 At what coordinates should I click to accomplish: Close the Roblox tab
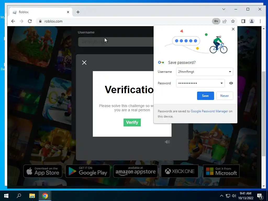pos(68,12)
